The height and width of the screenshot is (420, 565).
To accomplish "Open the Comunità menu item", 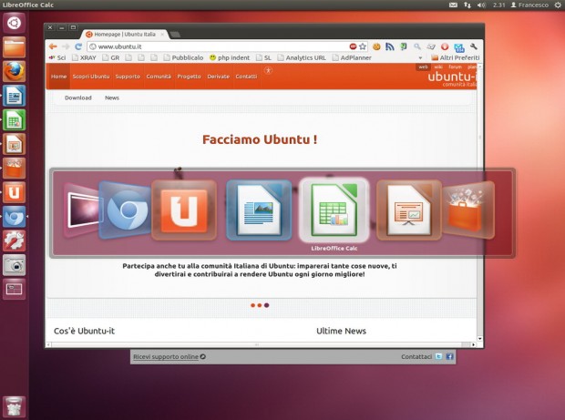I will click(159, 77).
